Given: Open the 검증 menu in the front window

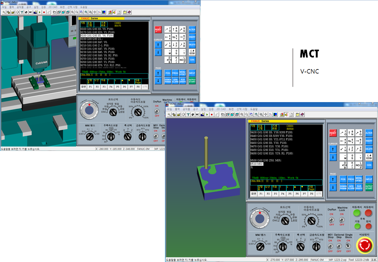Looking at the screenshot, I should click(x=211, y=109).
